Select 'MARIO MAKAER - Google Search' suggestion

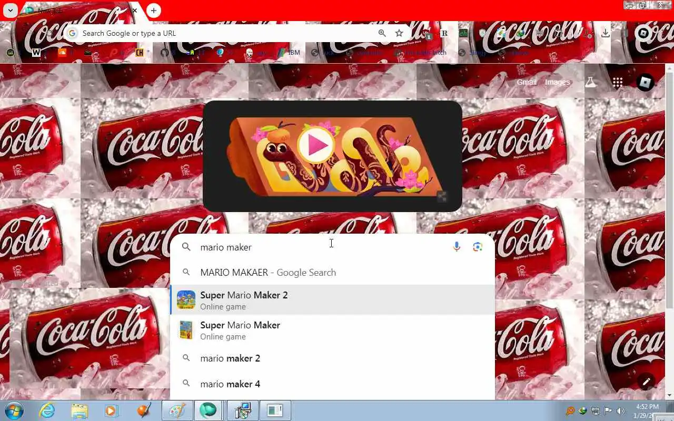click(x=332, y=272)
